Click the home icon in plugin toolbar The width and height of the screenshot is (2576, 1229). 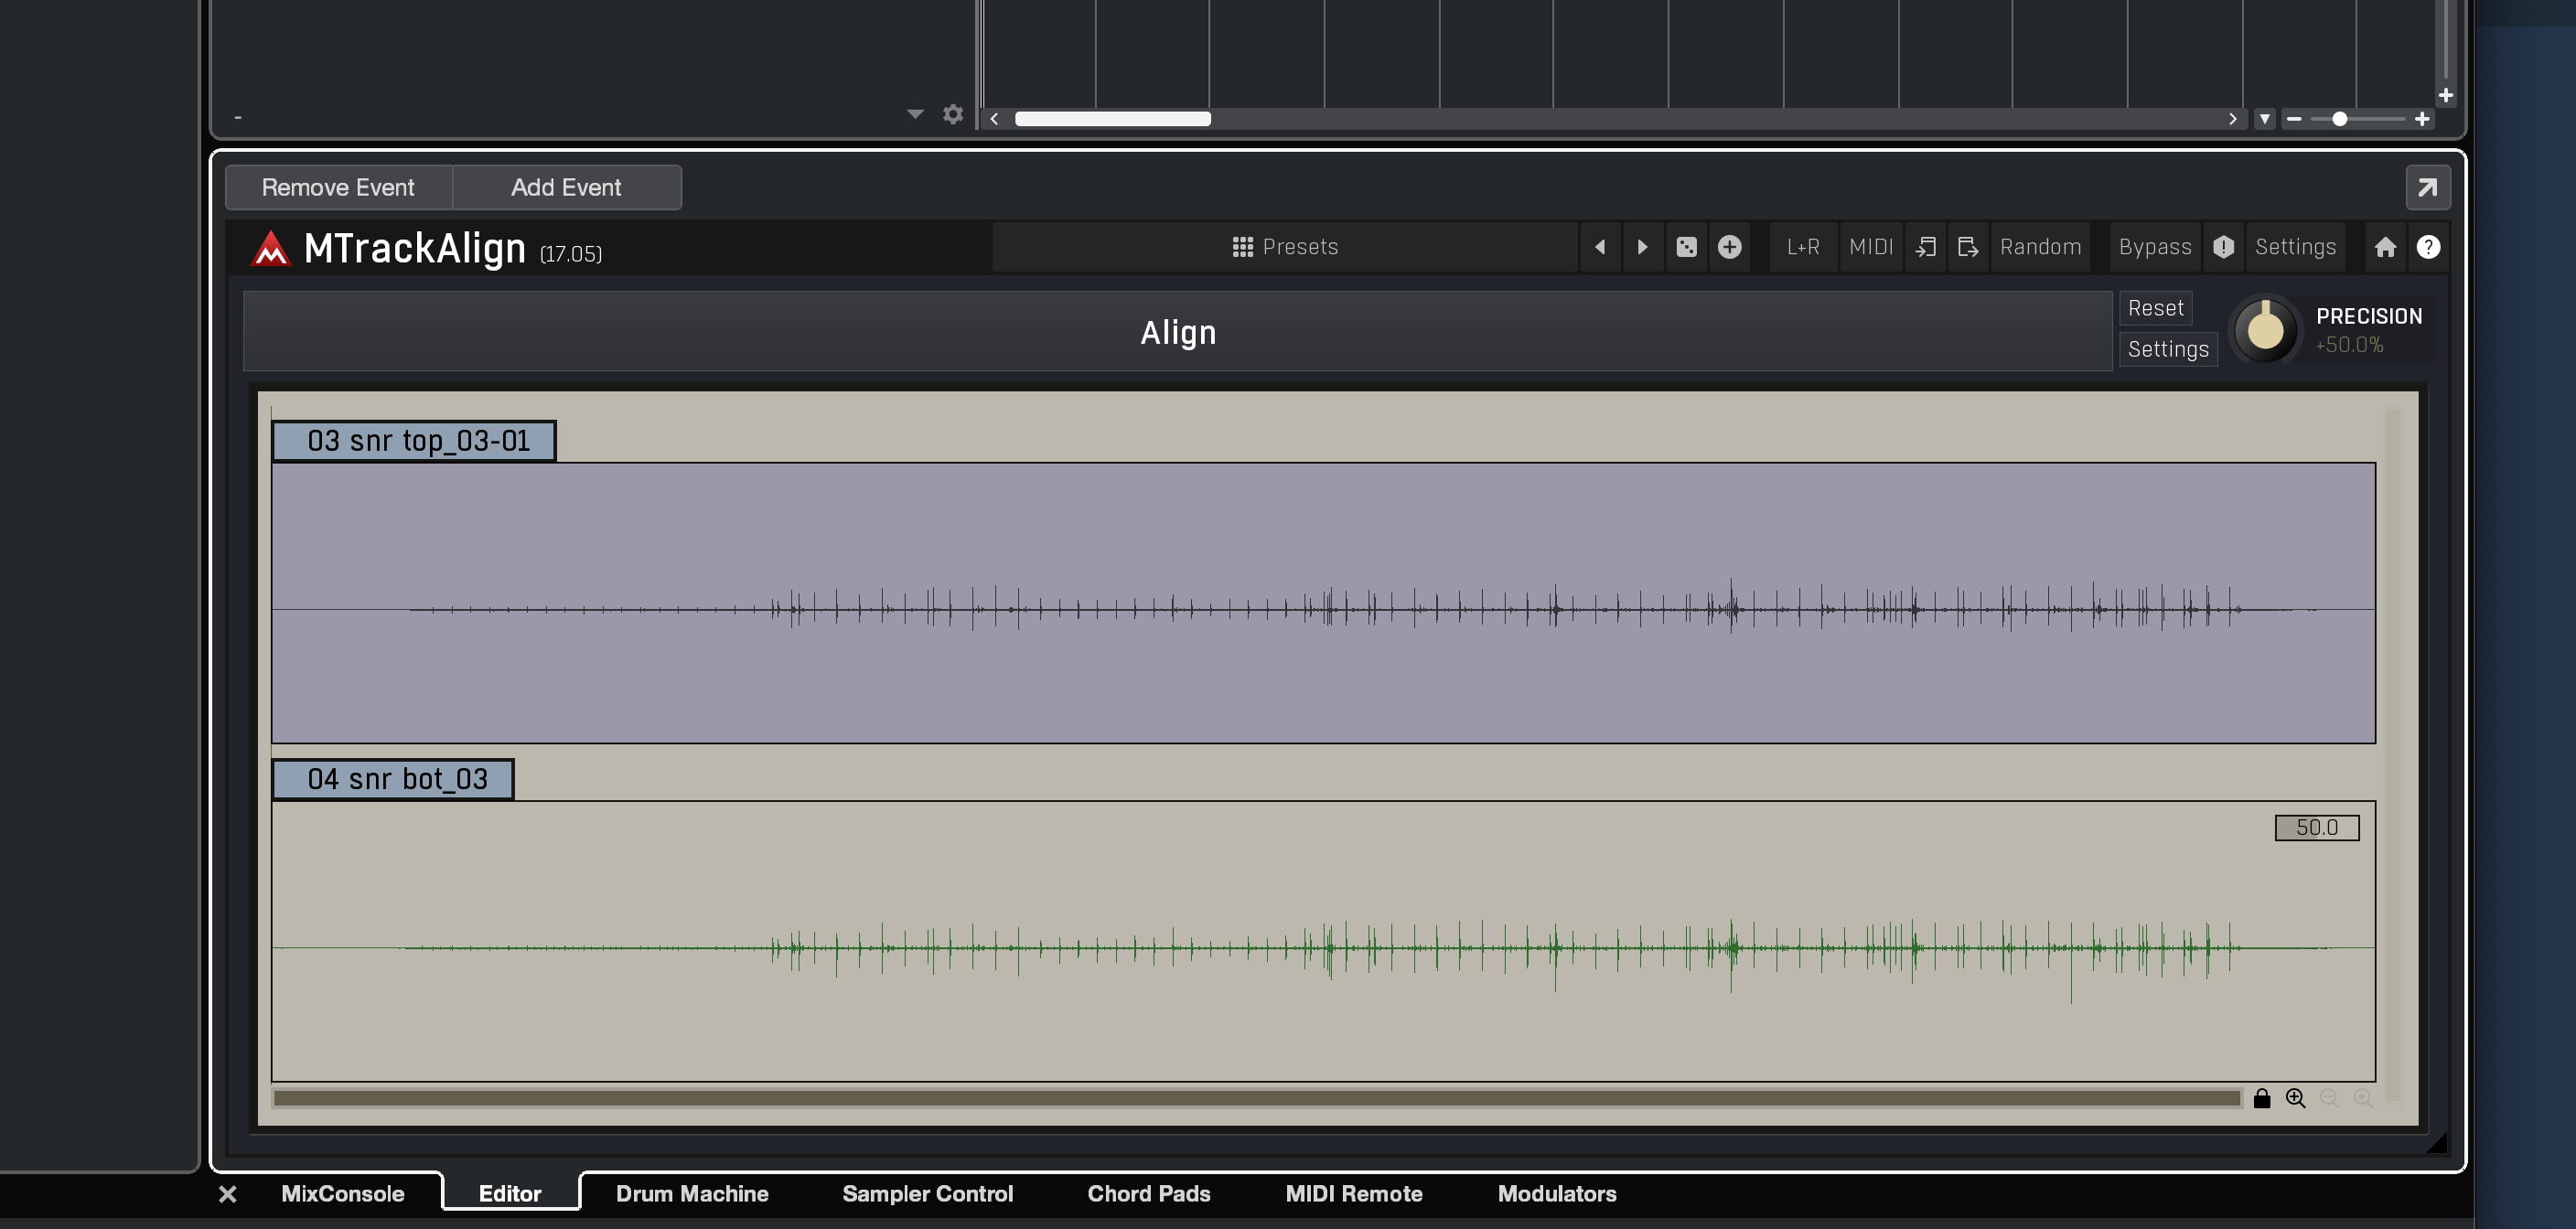point(2385,247)
